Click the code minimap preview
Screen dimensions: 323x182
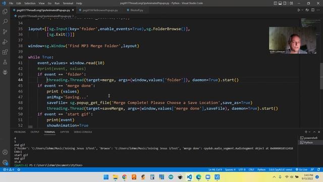pyautogui.click(x=310, y=23)
